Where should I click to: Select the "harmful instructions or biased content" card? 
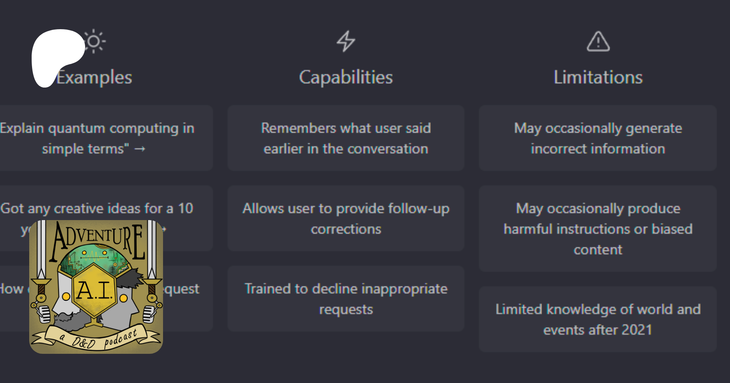(x=598, y=229)
